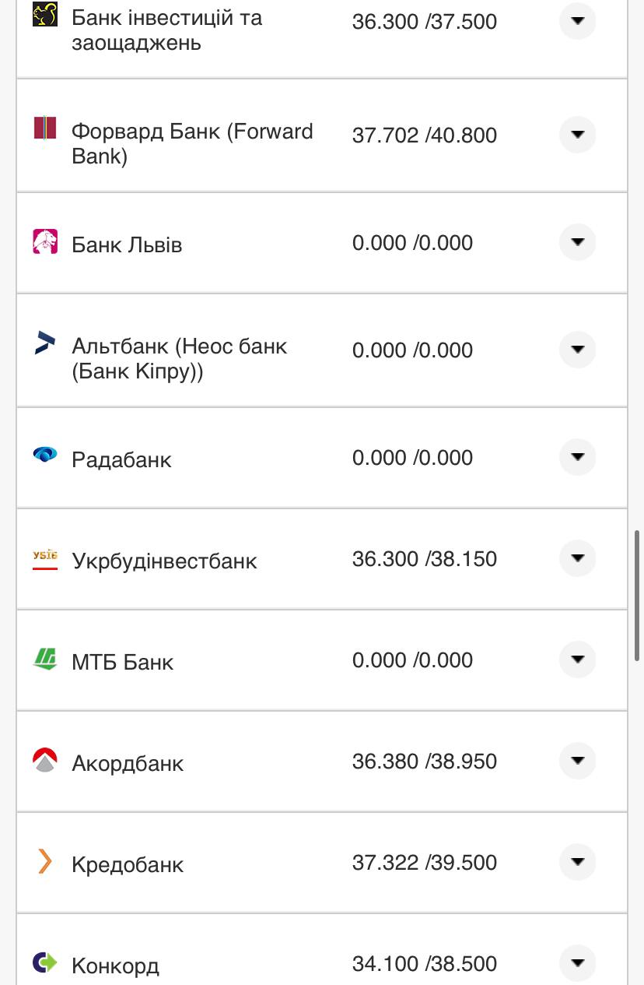Screen dimensions: 644x985
Task: Click the Альтбанк logo icon
Action: pyautogui.click(x=45, y=343)
